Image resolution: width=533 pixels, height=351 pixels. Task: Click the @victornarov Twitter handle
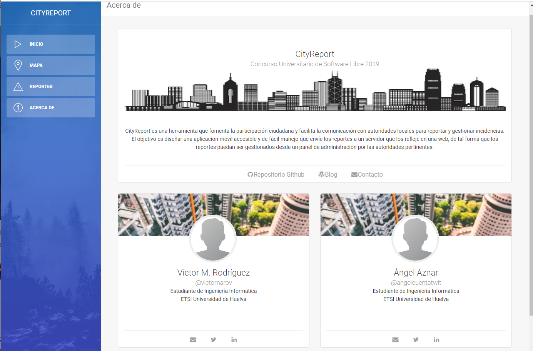tap(213, 282)
